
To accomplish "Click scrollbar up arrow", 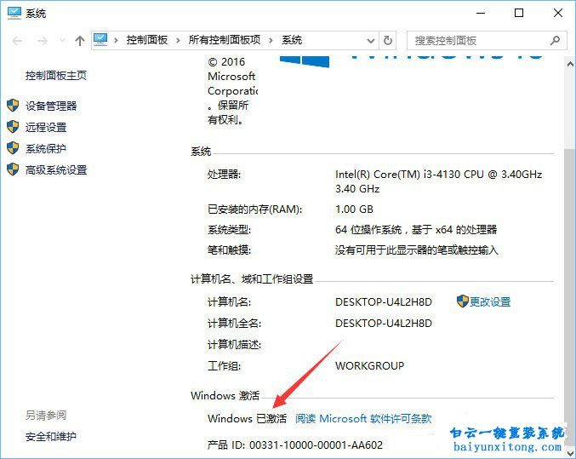I will click(x=570, y=64).
